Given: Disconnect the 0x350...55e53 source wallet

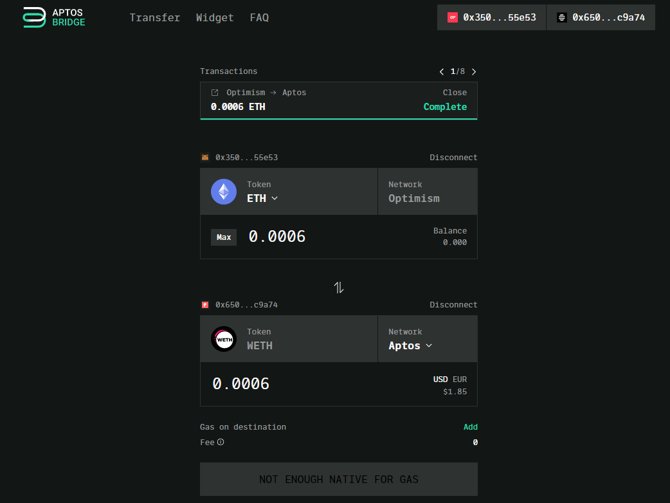Looking at the screenshot, I should click(453, 158).
